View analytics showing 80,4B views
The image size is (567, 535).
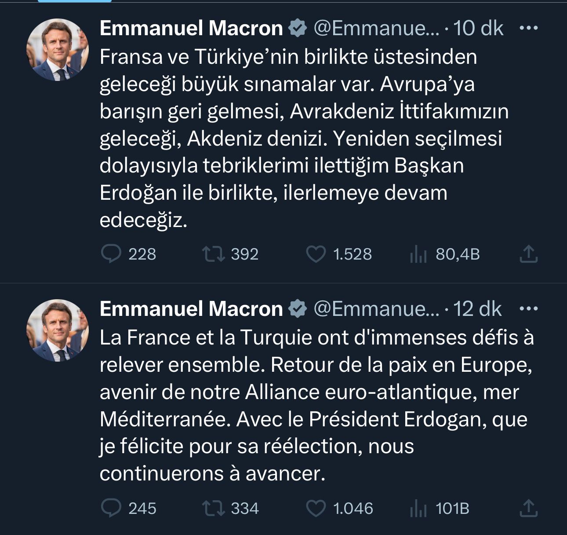point(418,253)
